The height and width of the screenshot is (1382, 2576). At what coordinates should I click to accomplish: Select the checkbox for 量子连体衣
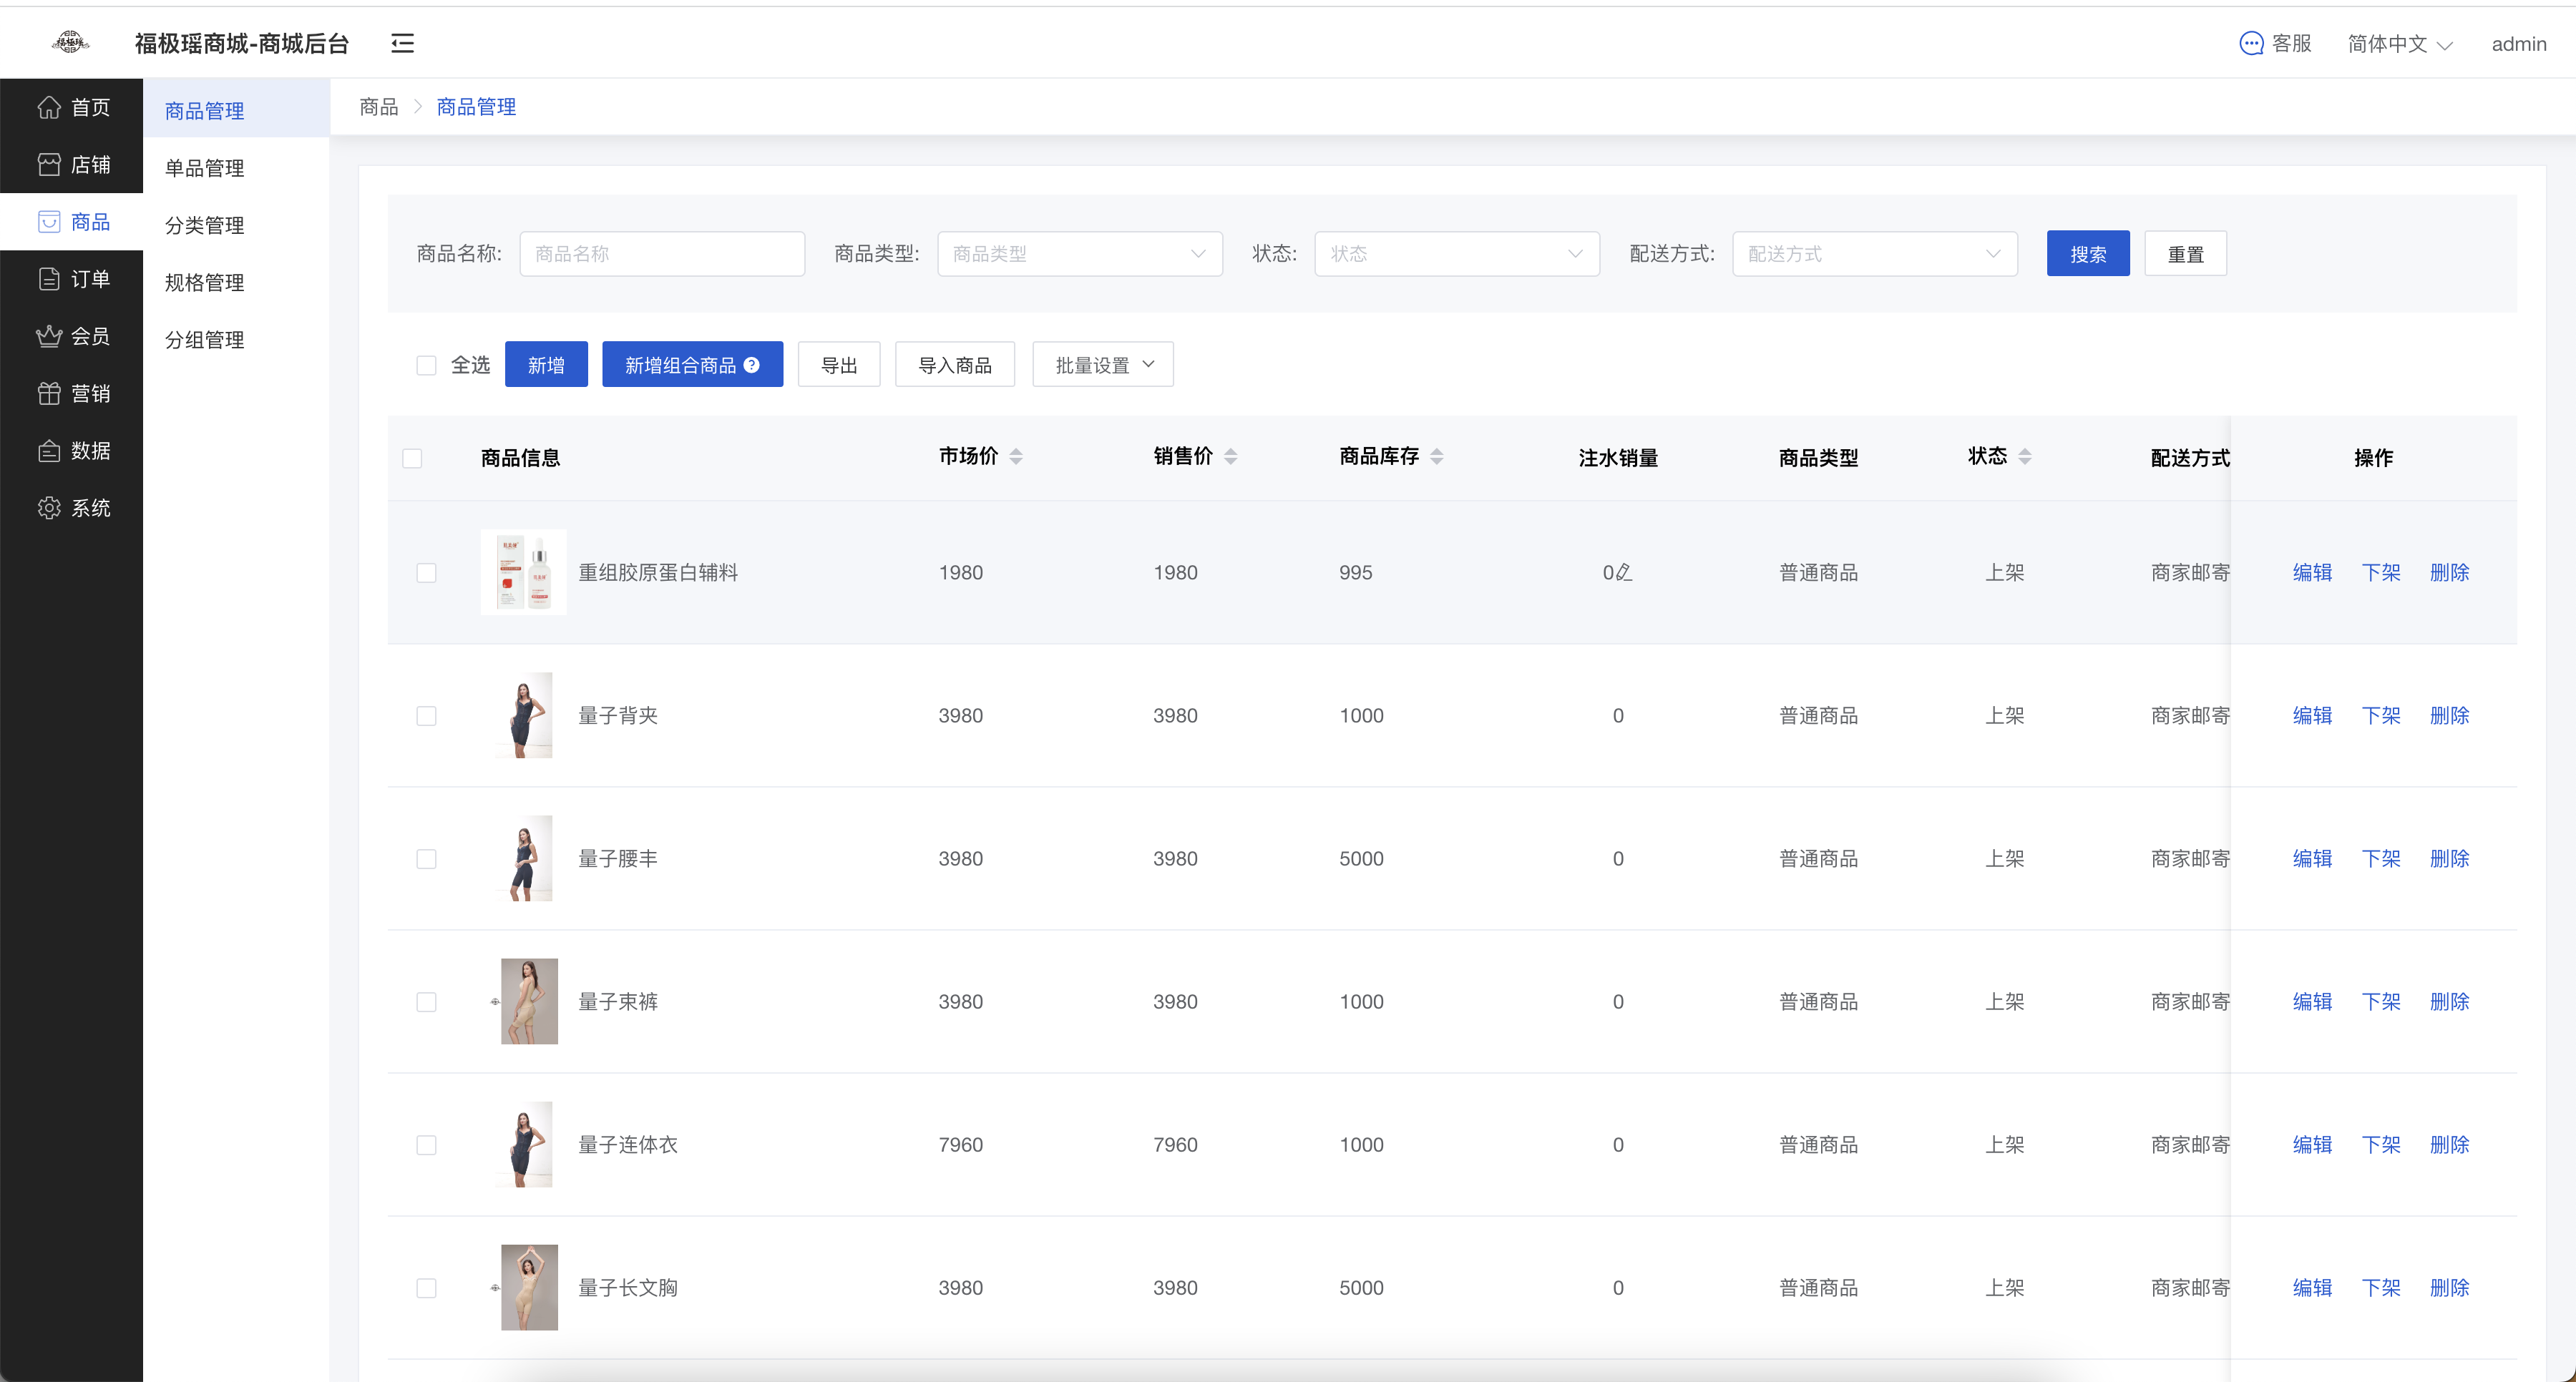(x=426, y=1144)
